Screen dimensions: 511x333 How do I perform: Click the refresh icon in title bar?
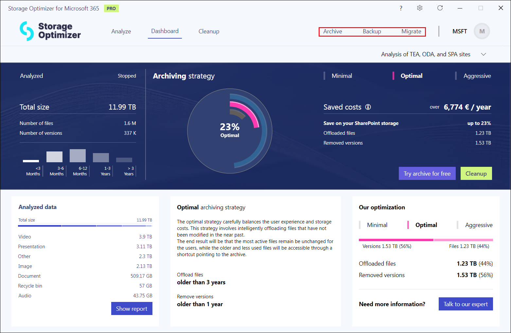coord(440,8)
